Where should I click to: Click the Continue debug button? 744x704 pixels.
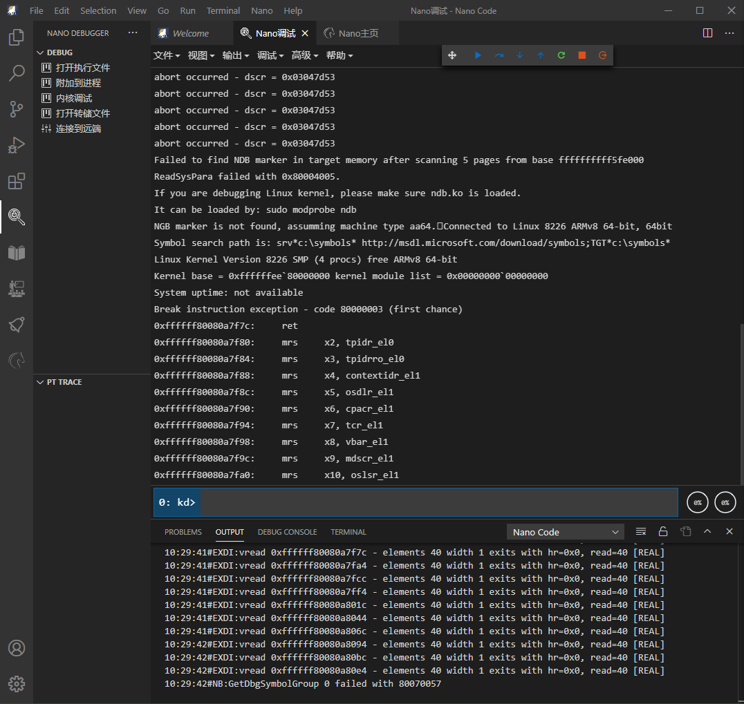point(478,55)
